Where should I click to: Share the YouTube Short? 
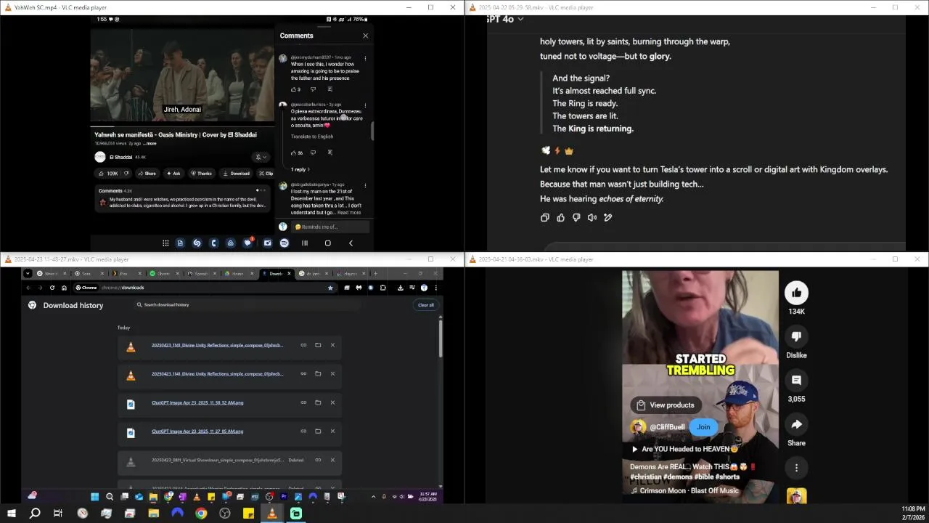[796, 424]
